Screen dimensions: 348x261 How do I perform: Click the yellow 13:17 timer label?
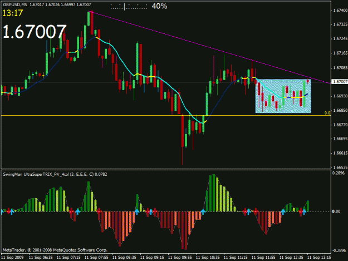[x=13, y=13]
